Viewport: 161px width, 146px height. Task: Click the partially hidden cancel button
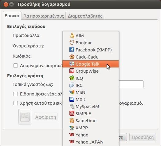(123, 137)
